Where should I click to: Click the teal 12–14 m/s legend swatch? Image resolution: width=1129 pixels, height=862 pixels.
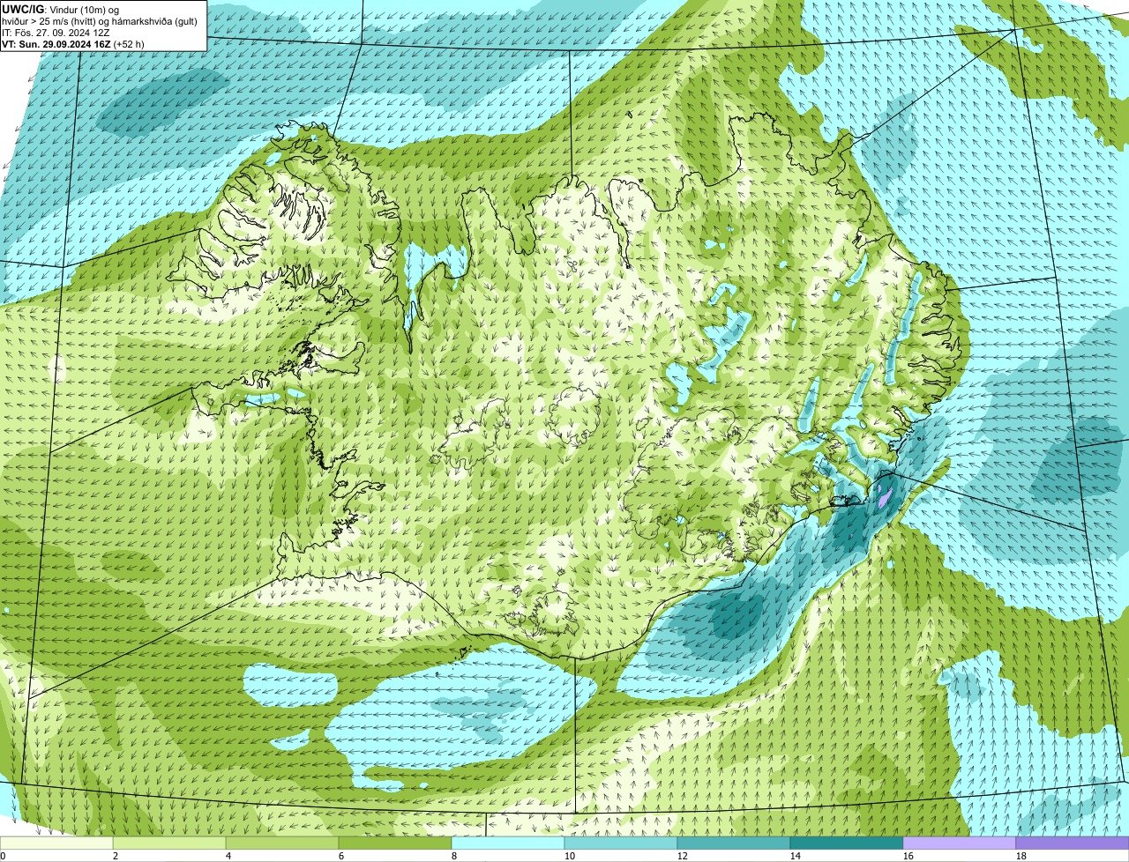tap(734, 843)
